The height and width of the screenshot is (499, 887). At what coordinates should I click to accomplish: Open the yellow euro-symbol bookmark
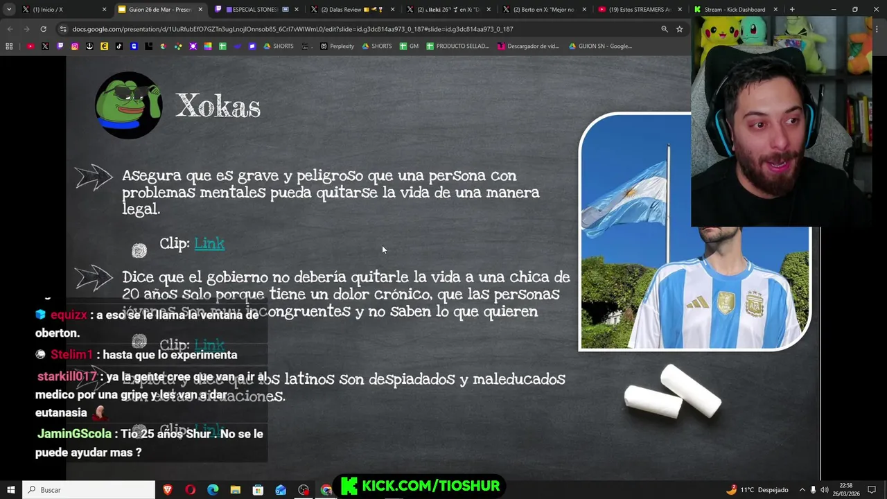click(x=104, y=46)
